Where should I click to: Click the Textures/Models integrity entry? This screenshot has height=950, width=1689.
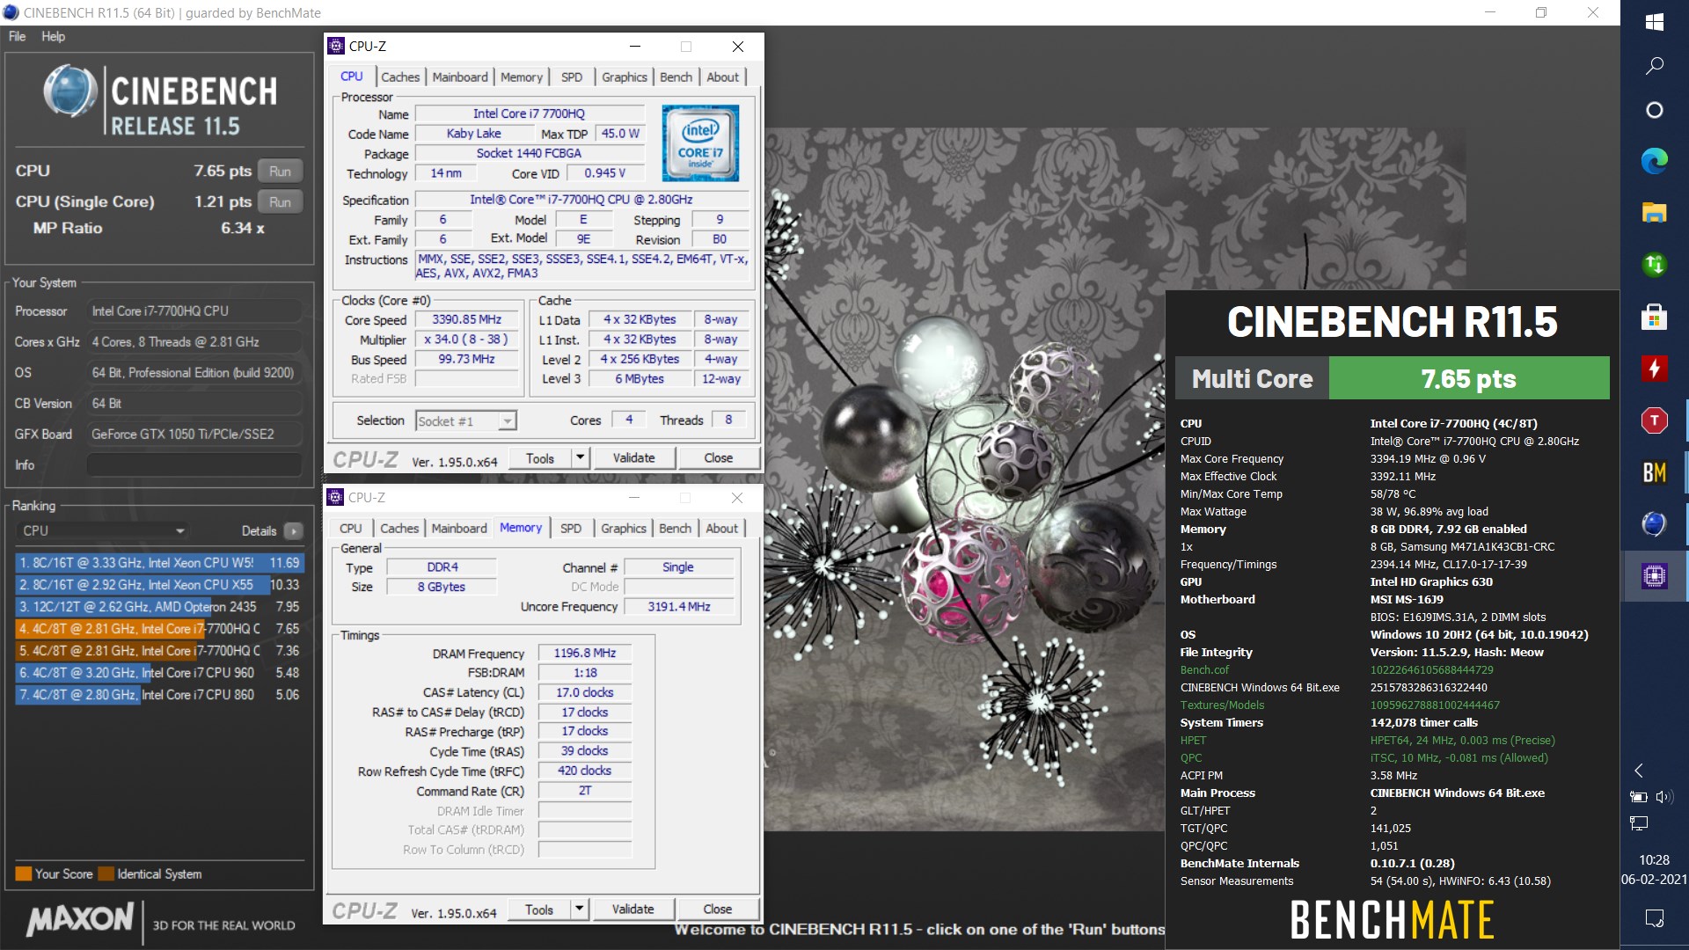point(1222,705)
